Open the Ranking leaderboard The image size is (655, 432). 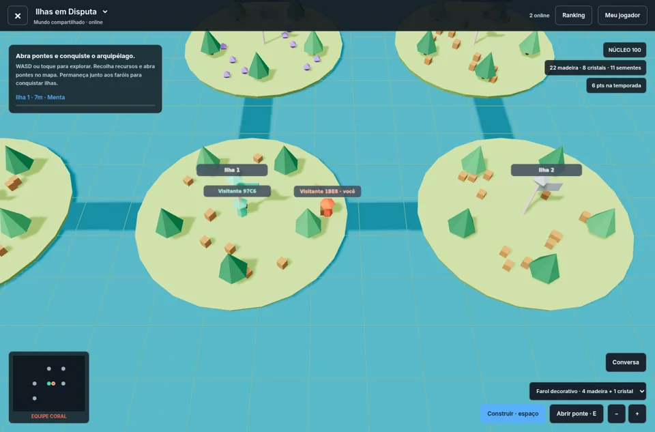tap(573, 16)
